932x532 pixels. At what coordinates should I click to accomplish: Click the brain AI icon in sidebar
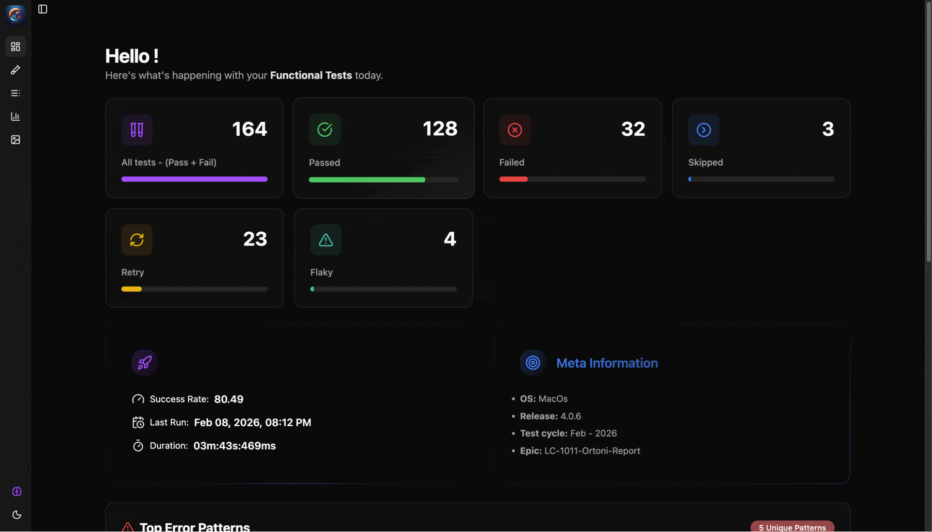(17, 491)
